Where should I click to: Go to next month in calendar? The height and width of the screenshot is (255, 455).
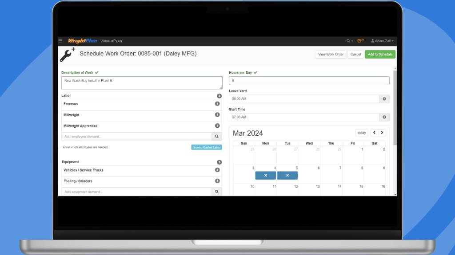pyautogui.click(x=382, y=133)
